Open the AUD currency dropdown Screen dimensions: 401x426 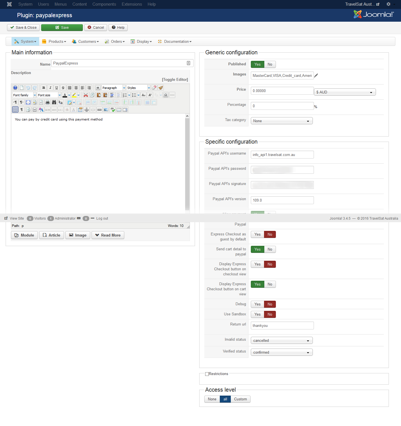click(x=345, y=92)
